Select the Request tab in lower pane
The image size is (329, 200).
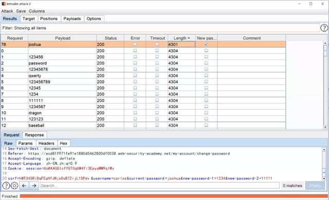[11, 135]
